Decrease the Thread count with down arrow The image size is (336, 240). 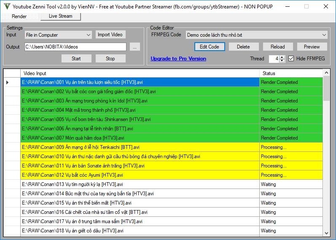coord(282,60)
